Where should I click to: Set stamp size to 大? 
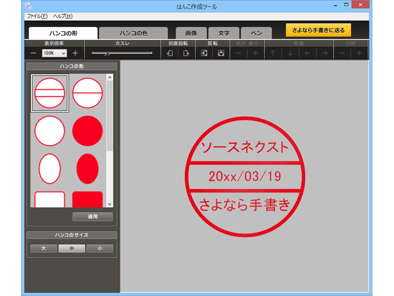pos(44,249)
